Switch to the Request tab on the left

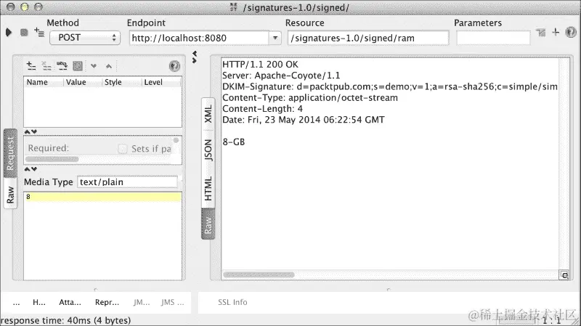[10, 153]
